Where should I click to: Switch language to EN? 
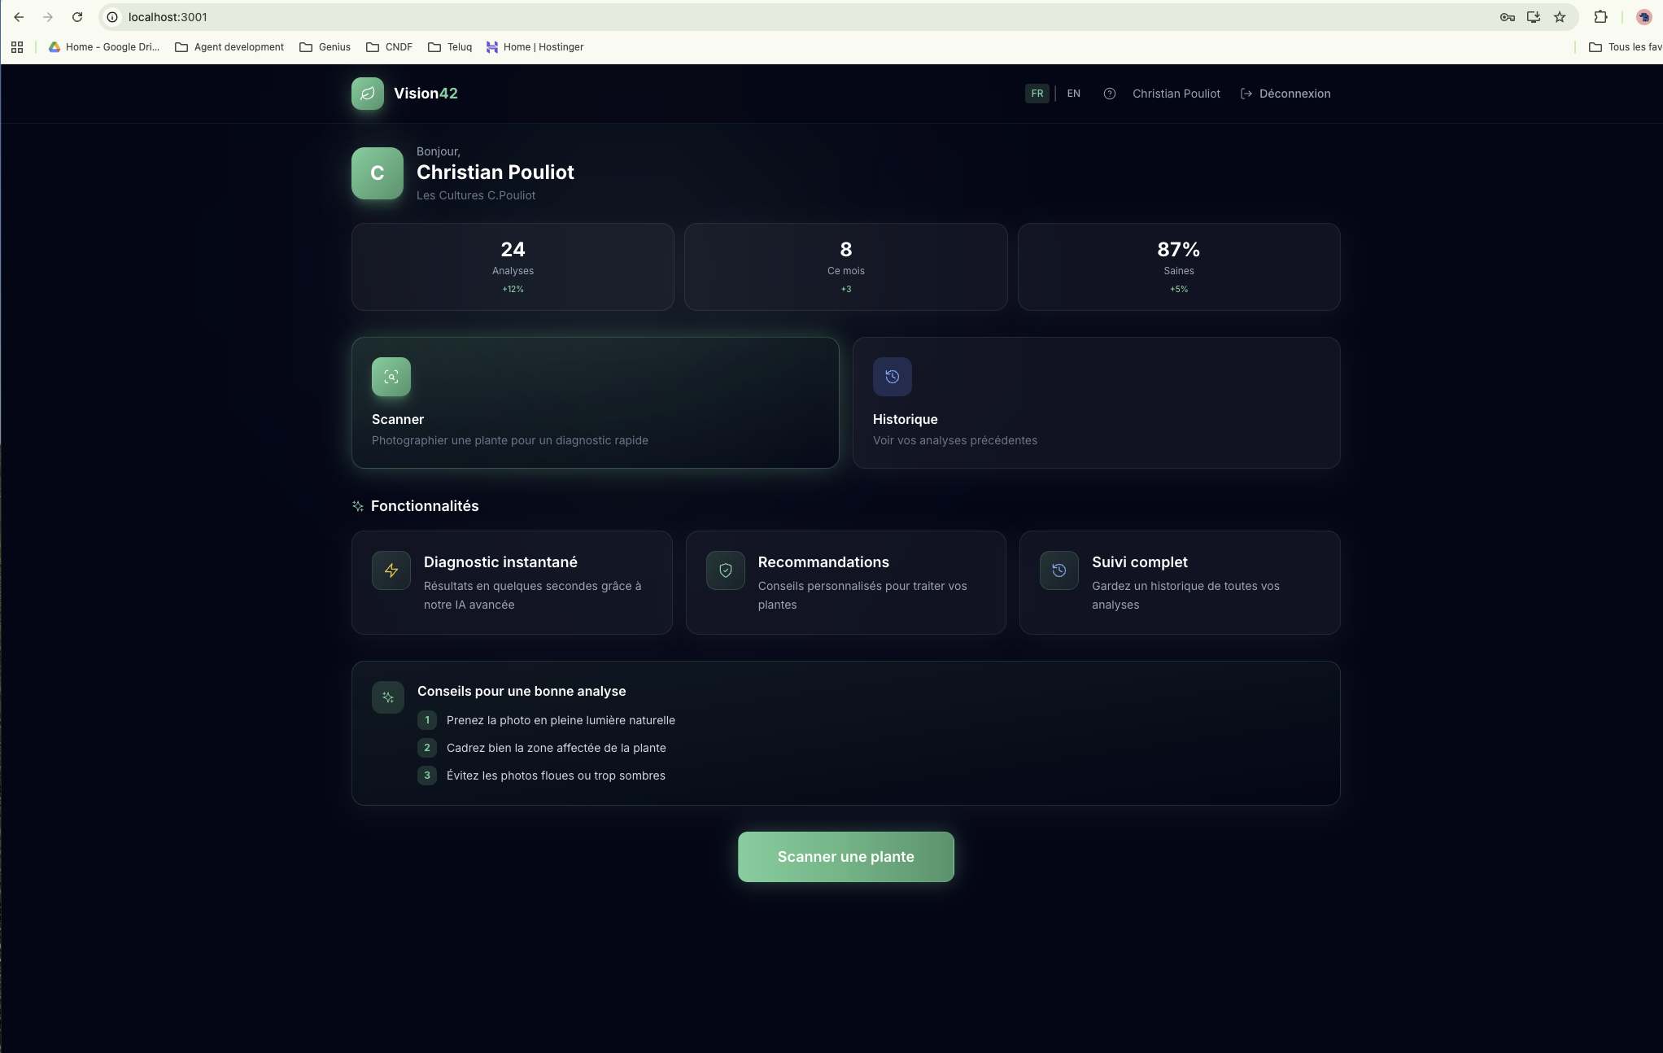(1073, 94)
